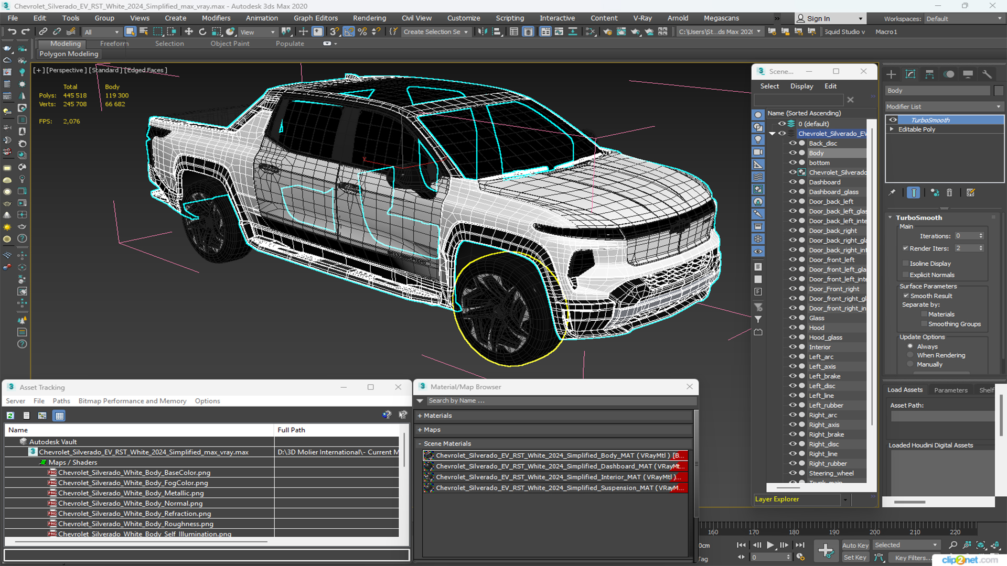Play the animation

pyautogui.click(x=770, y=545)
